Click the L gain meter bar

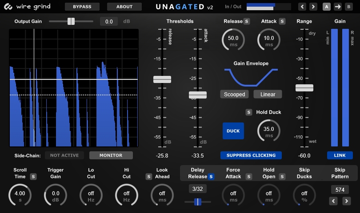click(334, 87)
